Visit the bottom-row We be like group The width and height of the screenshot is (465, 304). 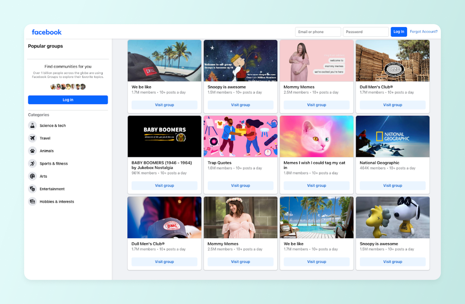point(317,262)
